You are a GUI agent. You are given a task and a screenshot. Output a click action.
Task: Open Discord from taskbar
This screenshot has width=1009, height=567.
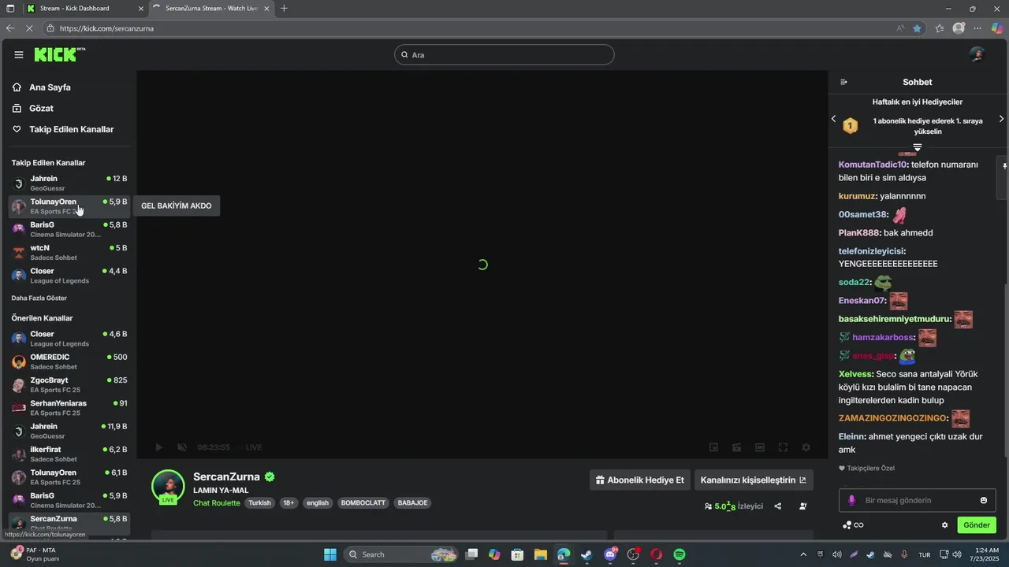coord(610,554)
